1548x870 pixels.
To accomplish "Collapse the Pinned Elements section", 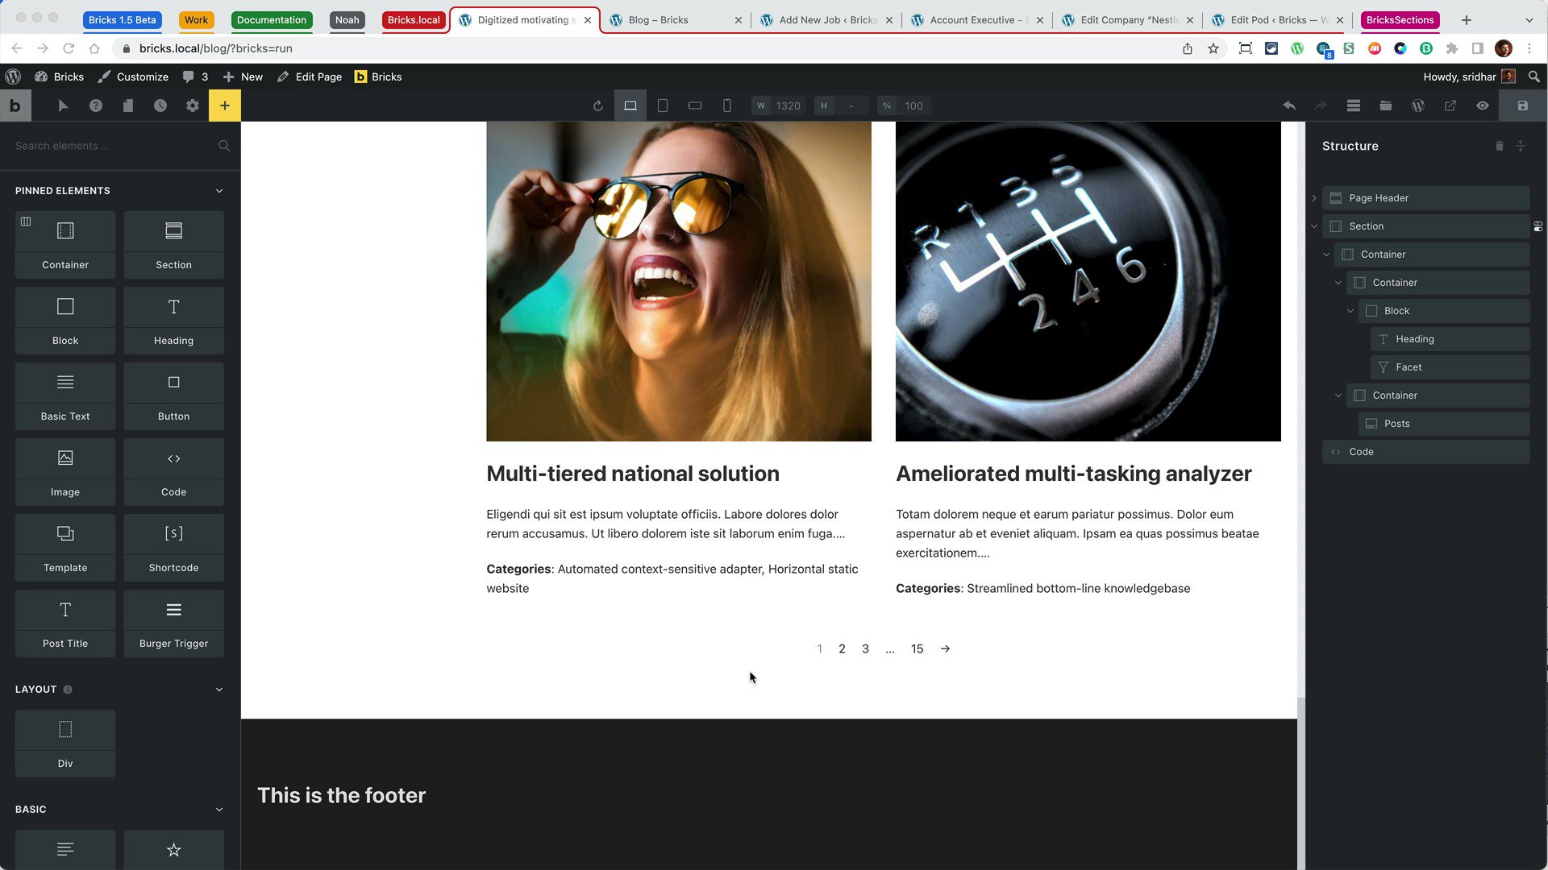I will coord(218,191).
